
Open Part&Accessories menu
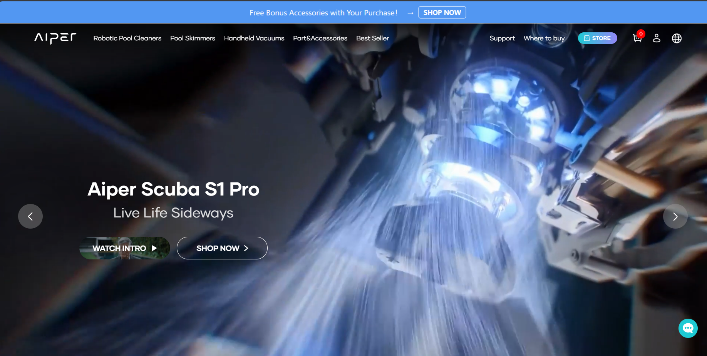tap(320, 38)
